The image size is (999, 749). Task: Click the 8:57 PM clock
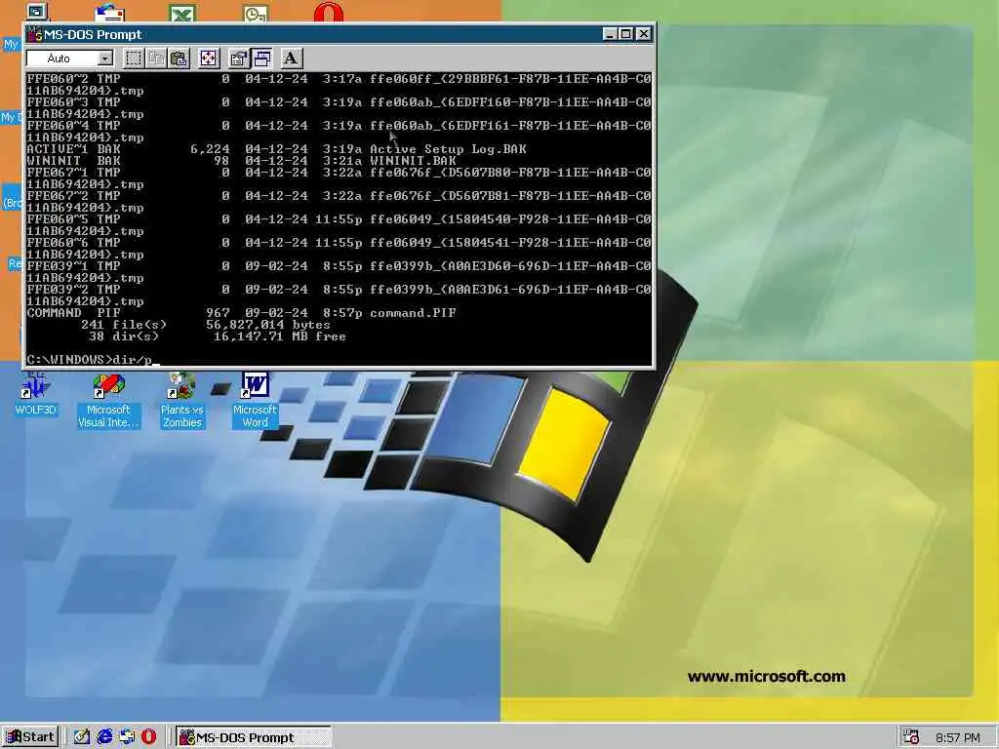[958, 738]
